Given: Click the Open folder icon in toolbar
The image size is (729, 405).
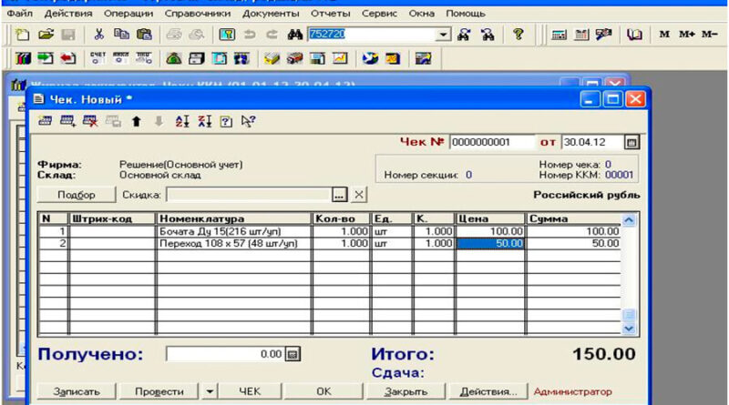Looking at the screenshot, I should point(45,34).
